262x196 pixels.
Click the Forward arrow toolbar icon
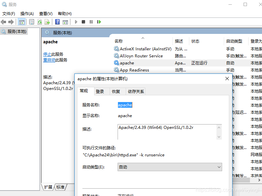coord(11,22)
